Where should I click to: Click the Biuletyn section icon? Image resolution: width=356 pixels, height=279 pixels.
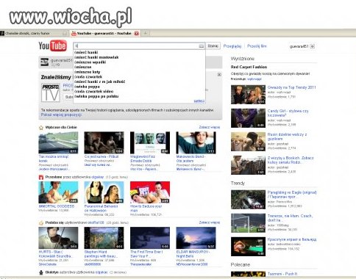41,272
